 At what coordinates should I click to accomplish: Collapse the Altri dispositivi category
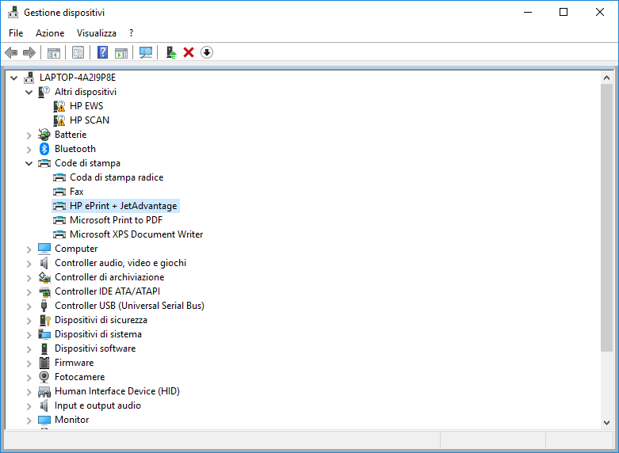tap(29, 92)
